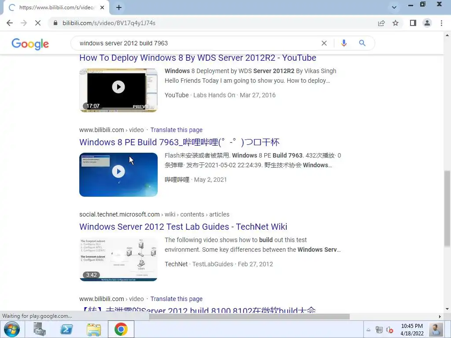Open Server Manager from taskbar
Viewport: 451px width, 338px height.
tap(39, 329)
